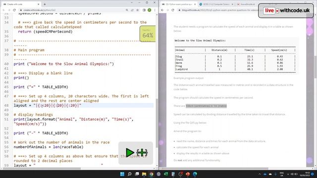Close the Create with code tab
This screenshot has width=317, height=178.
(x=39, y=4)
